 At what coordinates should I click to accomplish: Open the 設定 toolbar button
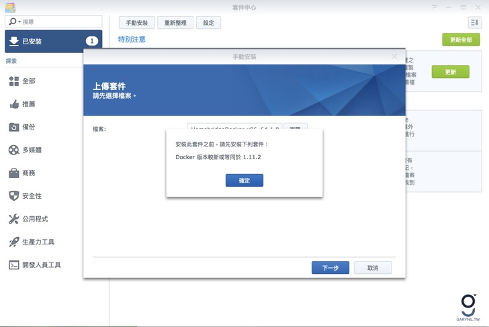click(x=208, y=23)
